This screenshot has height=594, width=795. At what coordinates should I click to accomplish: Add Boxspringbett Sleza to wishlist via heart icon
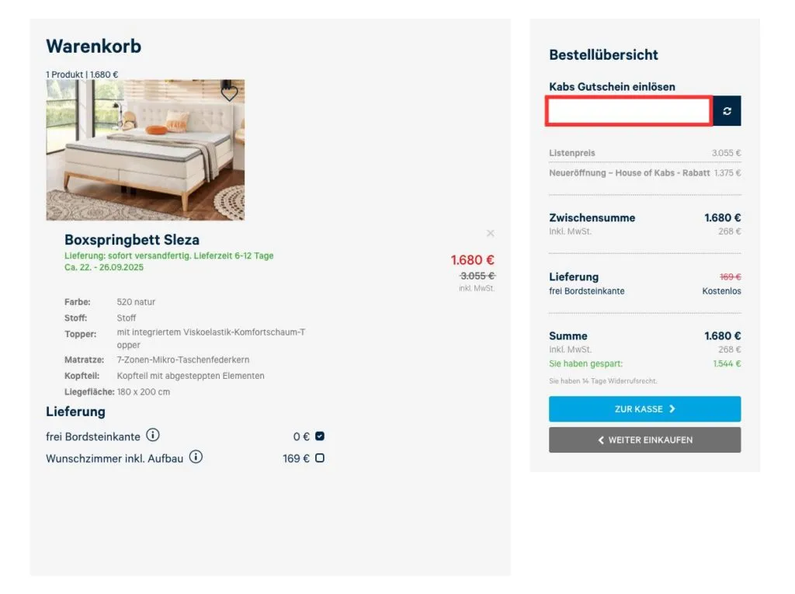click(x=229, y=92)
